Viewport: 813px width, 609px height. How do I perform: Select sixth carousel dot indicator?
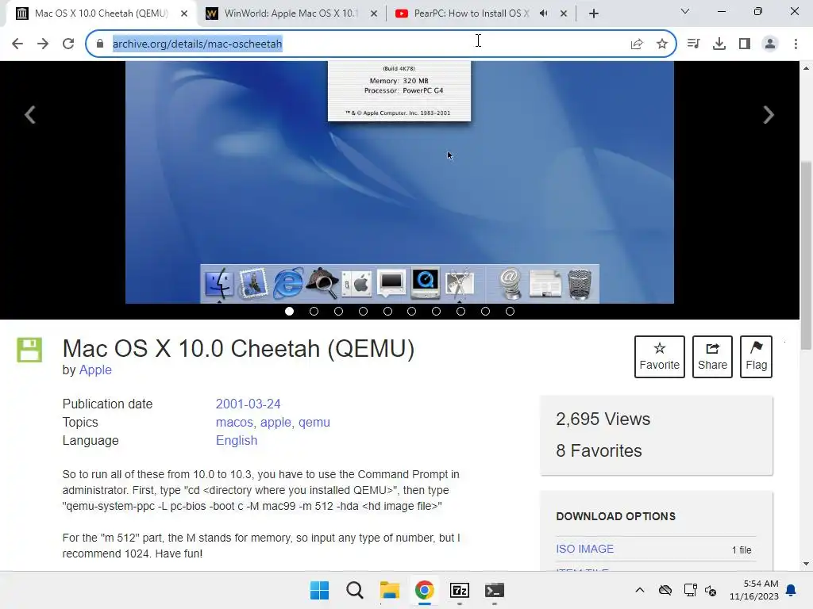point(412,311)
